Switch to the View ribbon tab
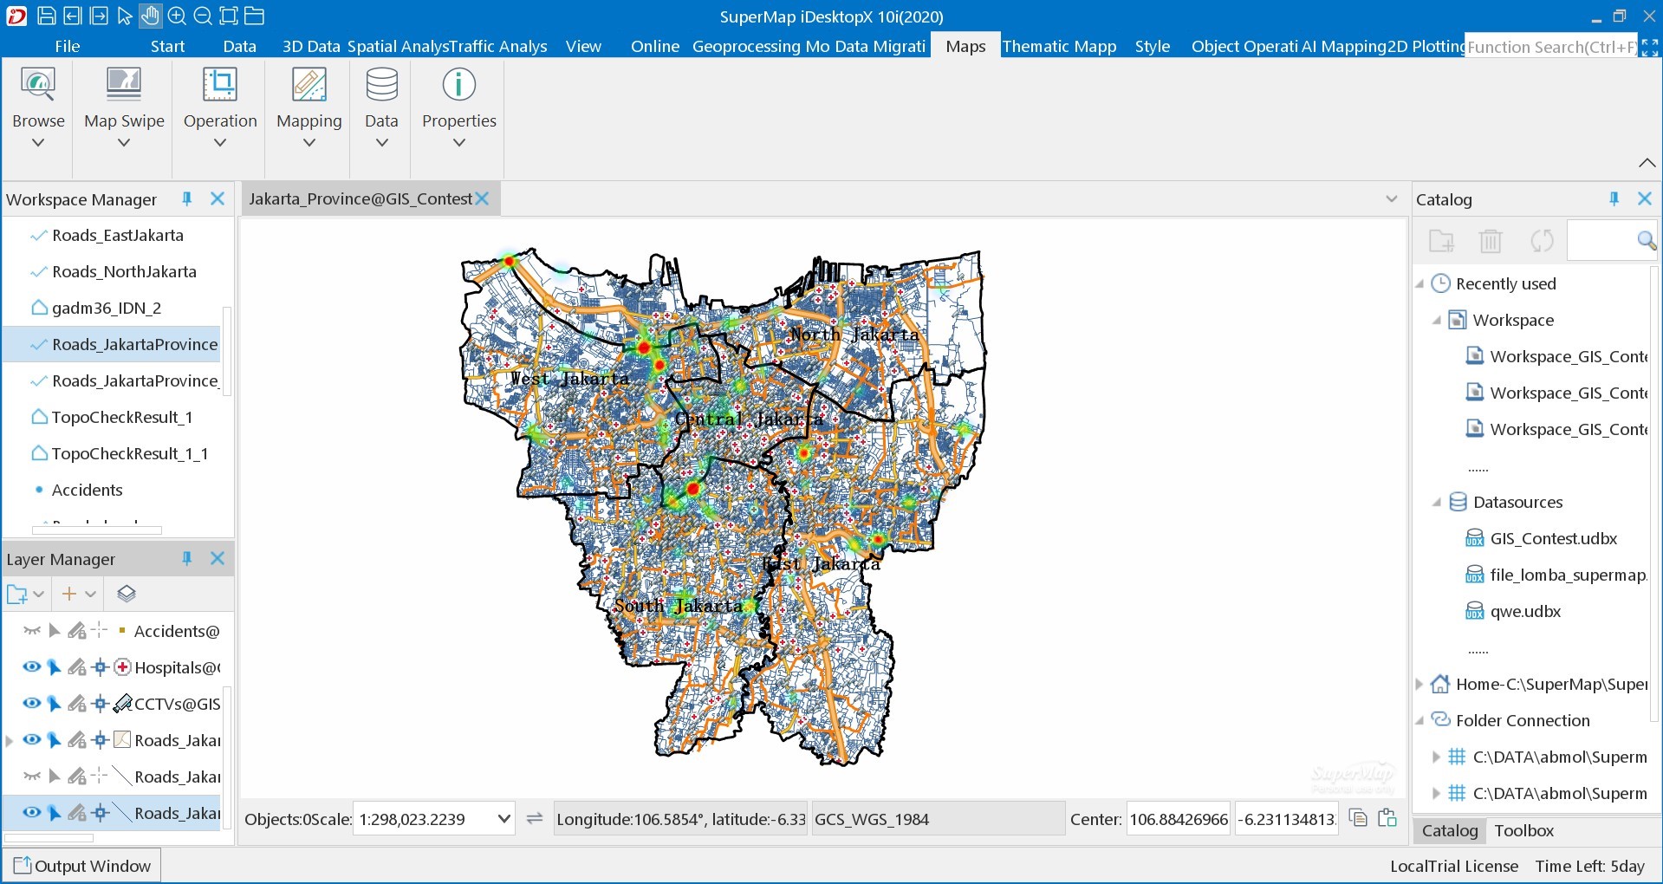1663x884 pixels. 583,47
